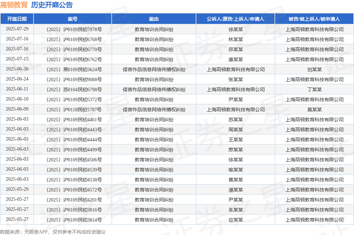Select case number 沪0109民初9088号
Viewport: 354px width, 235px height.
click(74, 79)
